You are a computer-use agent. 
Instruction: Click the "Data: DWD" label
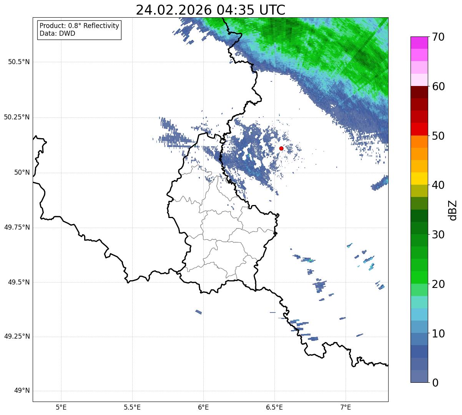click(57, 33)
